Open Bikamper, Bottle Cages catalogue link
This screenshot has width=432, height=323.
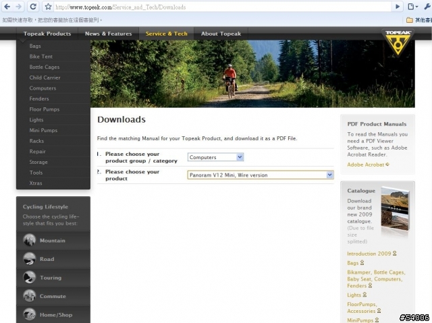click(x=376, y=278)
